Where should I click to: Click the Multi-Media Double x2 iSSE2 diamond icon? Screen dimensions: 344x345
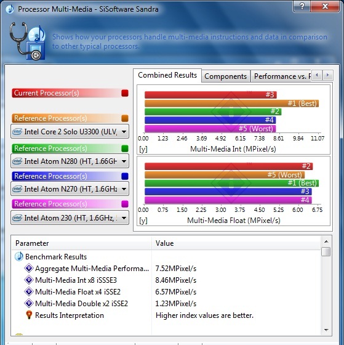click(29, 303)
